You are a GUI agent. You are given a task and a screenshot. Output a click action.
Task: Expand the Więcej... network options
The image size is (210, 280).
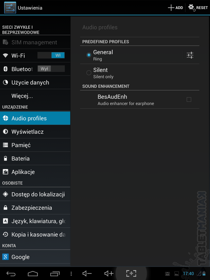coord(35,96)
